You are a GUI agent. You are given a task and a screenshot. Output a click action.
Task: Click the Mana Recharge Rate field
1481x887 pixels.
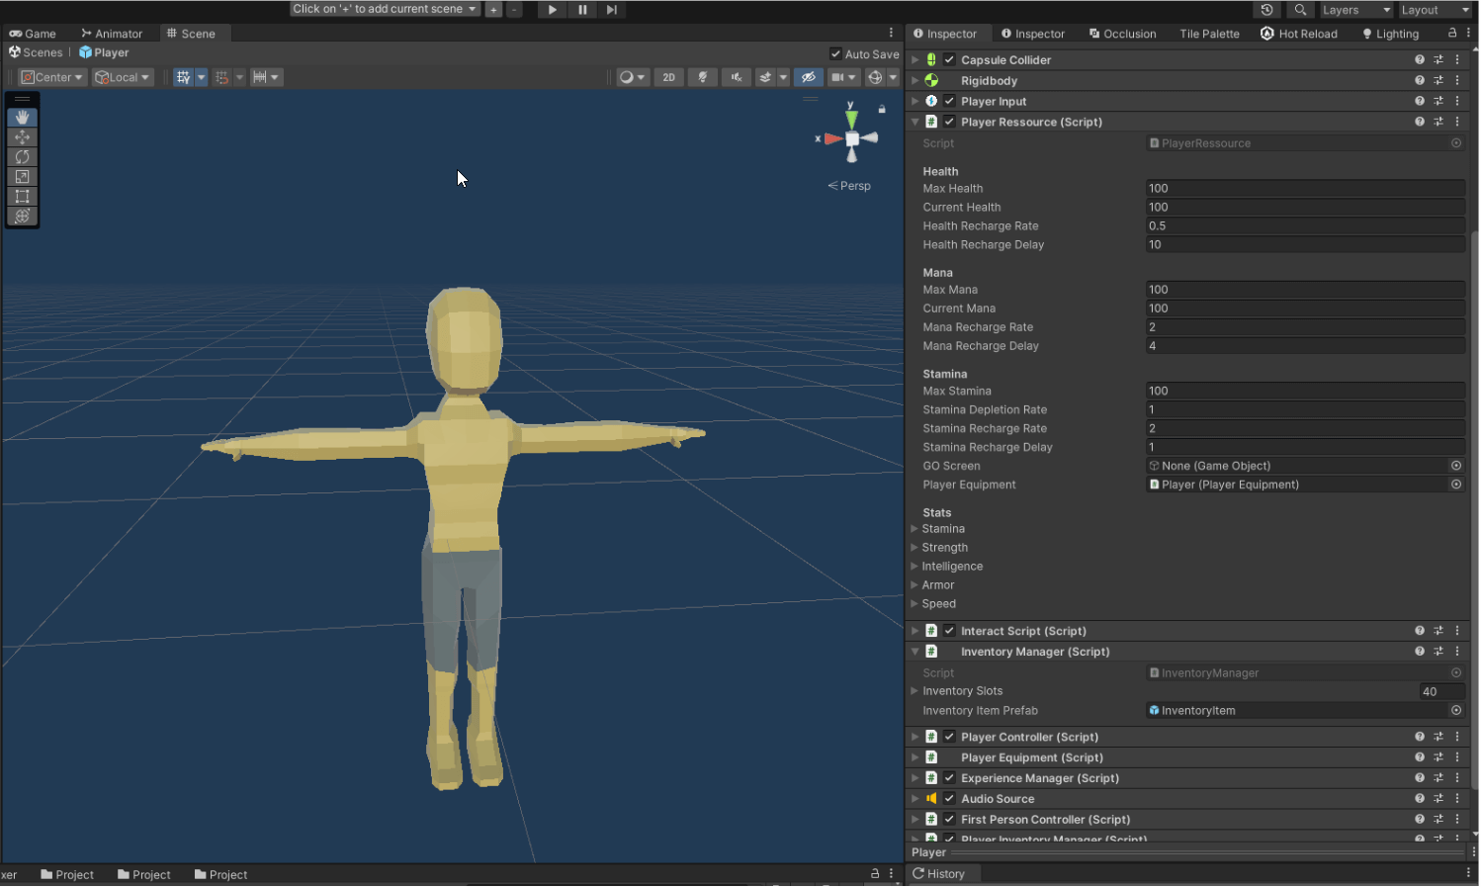tap(1305, 327)
